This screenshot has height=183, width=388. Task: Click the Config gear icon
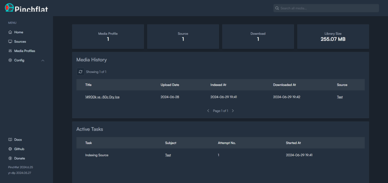pos(10,60)
